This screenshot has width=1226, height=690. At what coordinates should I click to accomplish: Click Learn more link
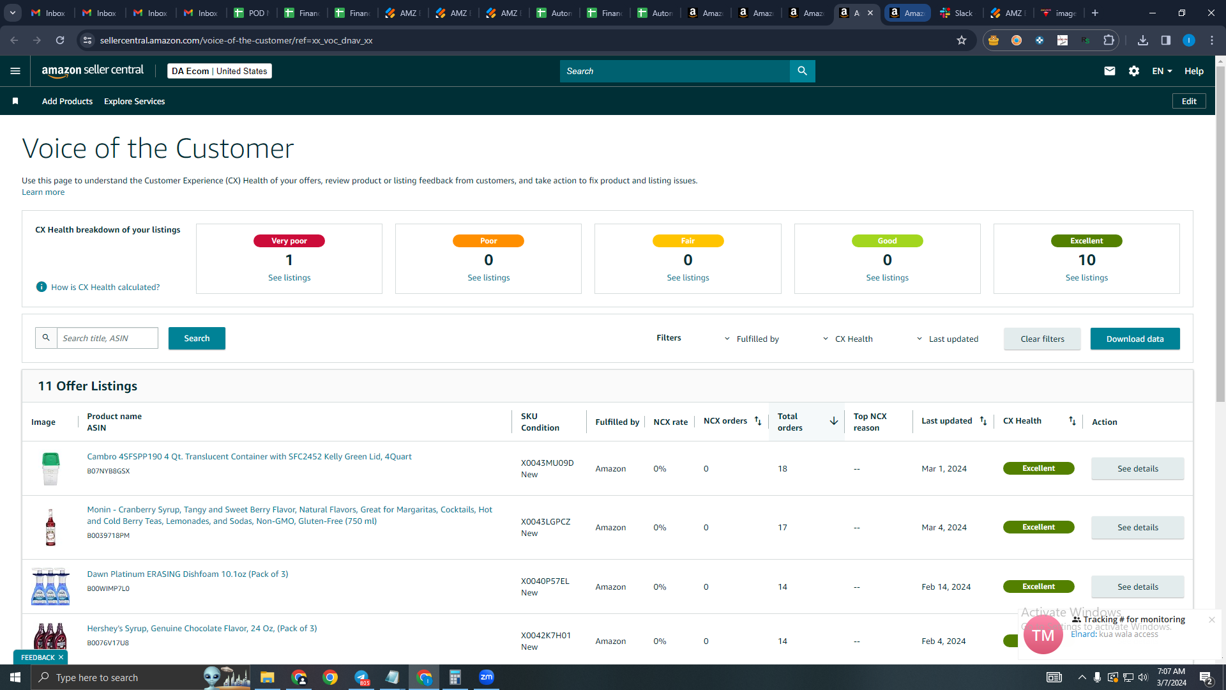[x=43, y=192]
